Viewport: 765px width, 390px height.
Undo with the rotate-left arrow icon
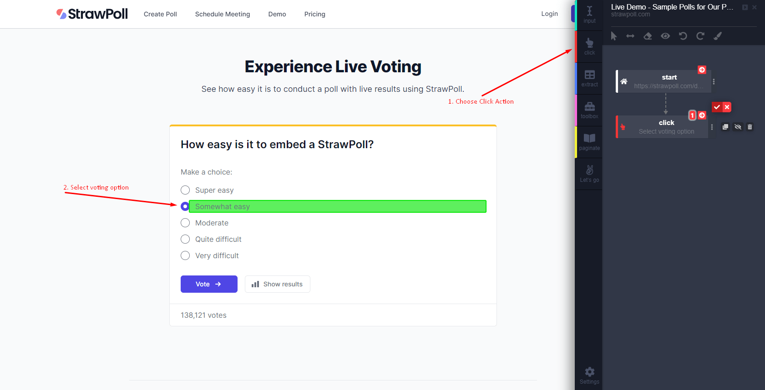[683, 36]
